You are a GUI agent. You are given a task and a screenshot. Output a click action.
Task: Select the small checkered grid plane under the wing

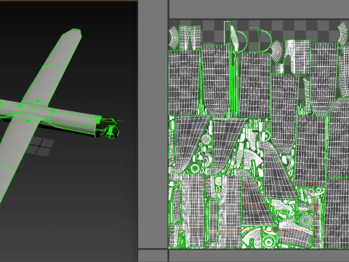[x=40, y=146]
